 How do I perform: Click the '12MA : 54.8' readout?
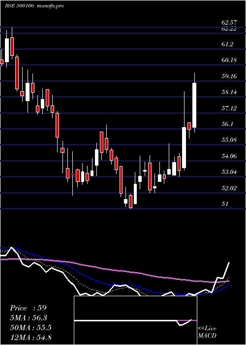(31, 337)
